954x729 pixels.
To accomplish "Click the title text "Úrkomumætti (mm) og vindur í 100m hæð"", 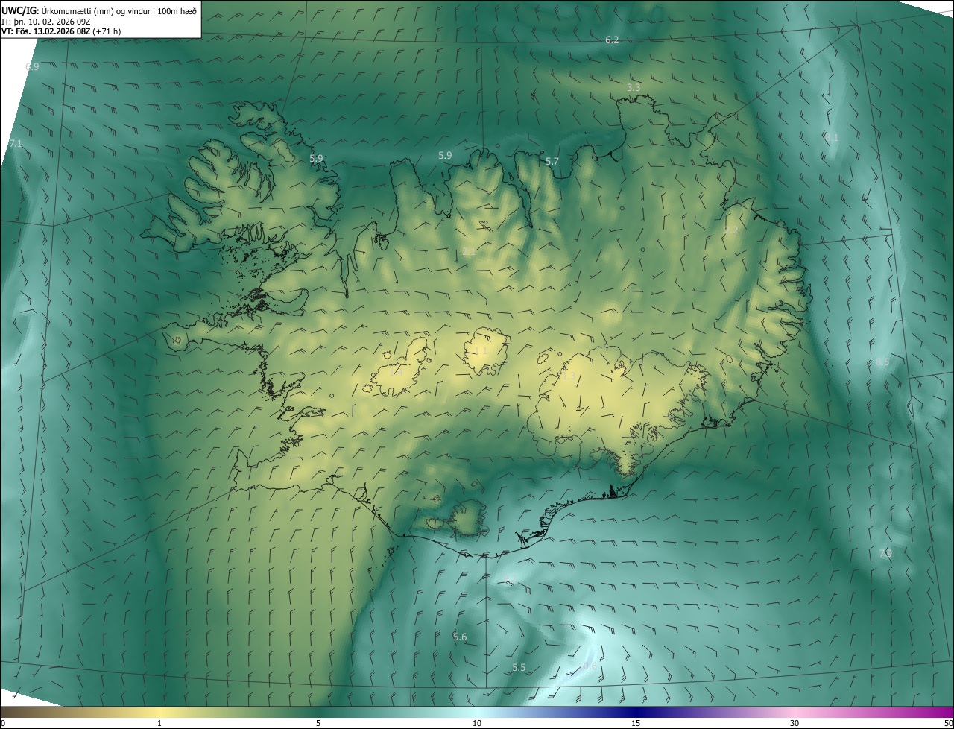I will point(119,10).
